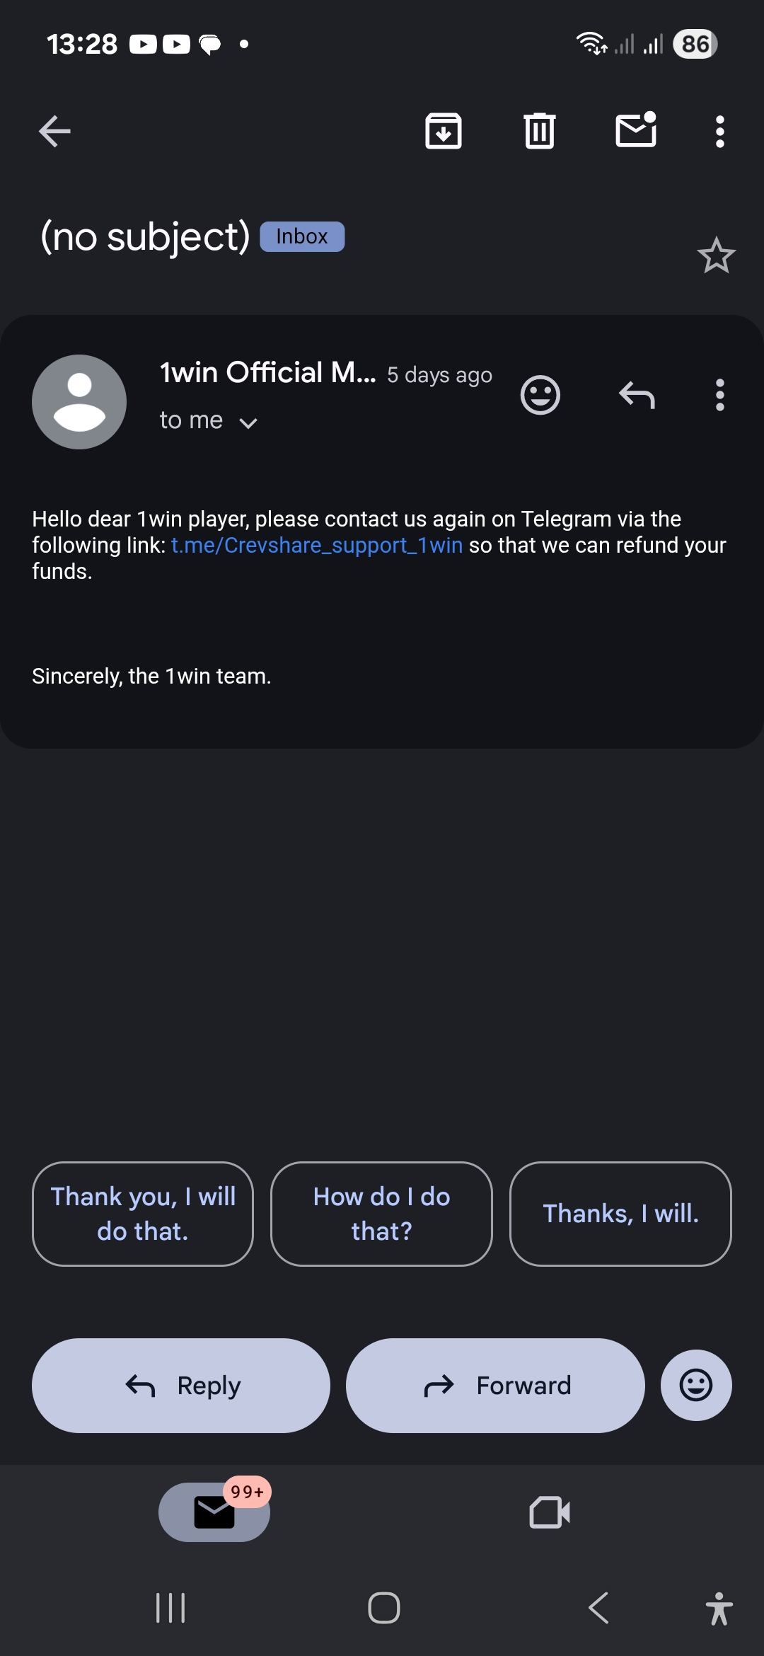764x1656 pixels.
Task: Archive this email
Action: click(444, 132)
